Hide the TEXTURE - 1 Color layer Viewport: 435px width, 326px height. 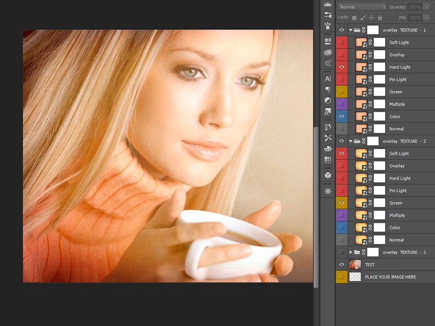341,117
